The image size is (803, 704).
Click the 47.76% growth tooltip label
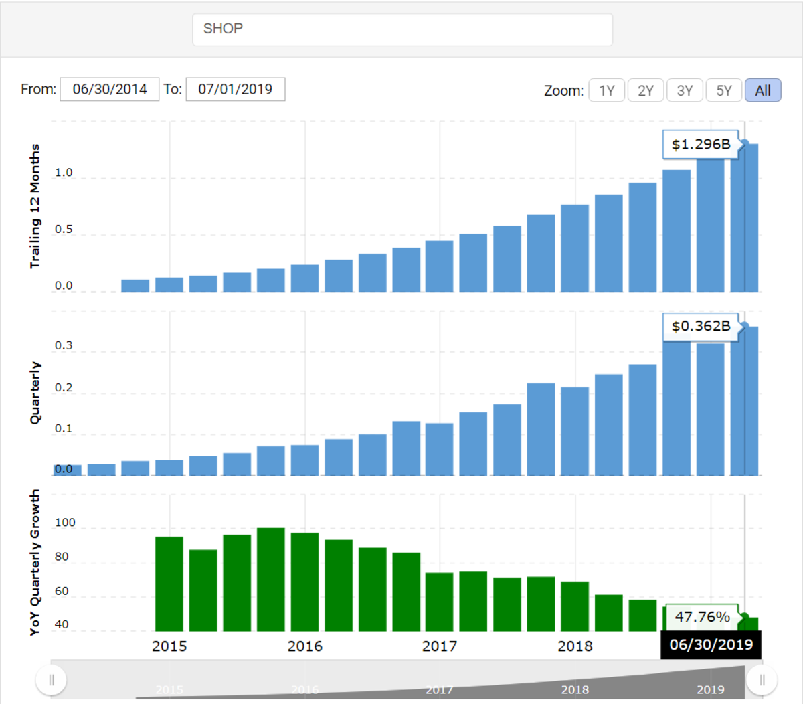pyautogui.click(x=701, y=617)
